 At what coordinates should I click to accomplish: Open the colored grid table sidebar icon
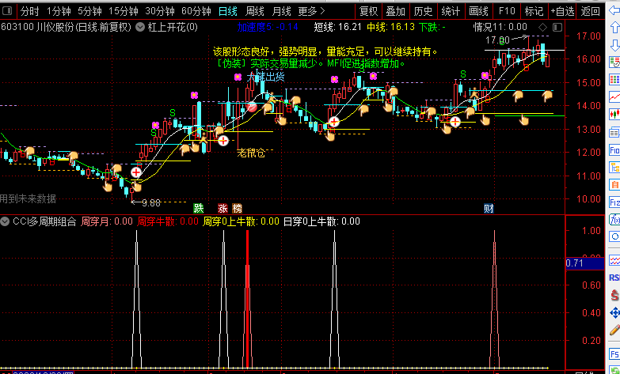pos(615,79)
